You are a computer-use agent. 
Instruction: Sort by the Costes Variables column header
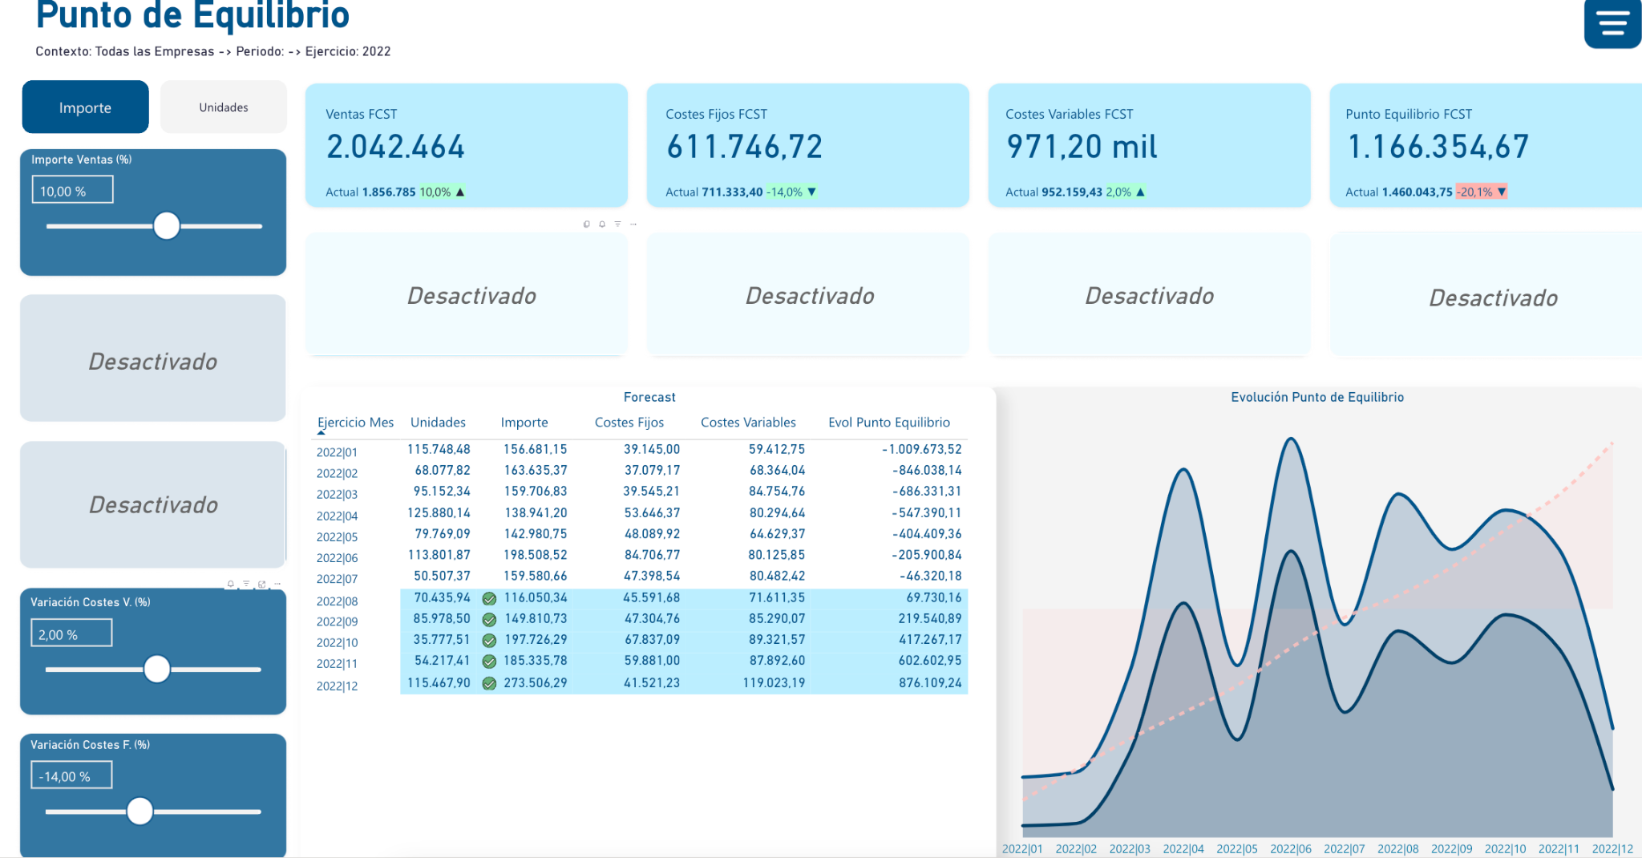pos(748,423)
